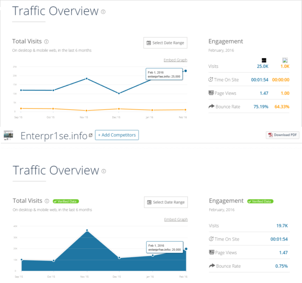Click 75.19% bounce rate value
302x283 pixels.
point(261,107)
